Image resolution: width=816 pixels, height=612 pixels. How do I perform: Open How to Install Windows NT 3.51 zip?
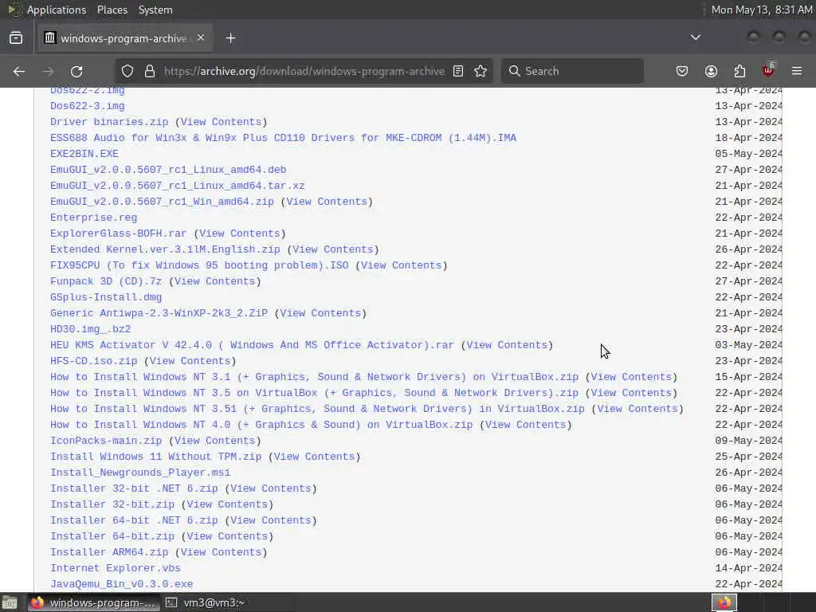coord(317,409)
